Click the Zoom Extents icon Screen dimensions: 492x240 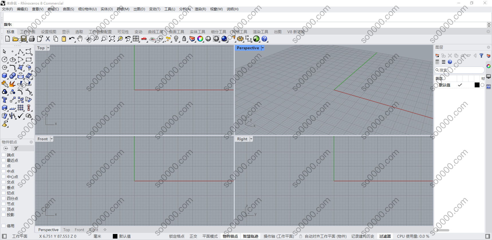tap(112, 39)
